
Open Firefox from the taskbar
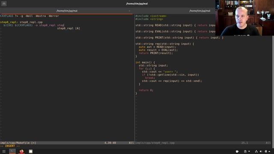tap(21, 151)
